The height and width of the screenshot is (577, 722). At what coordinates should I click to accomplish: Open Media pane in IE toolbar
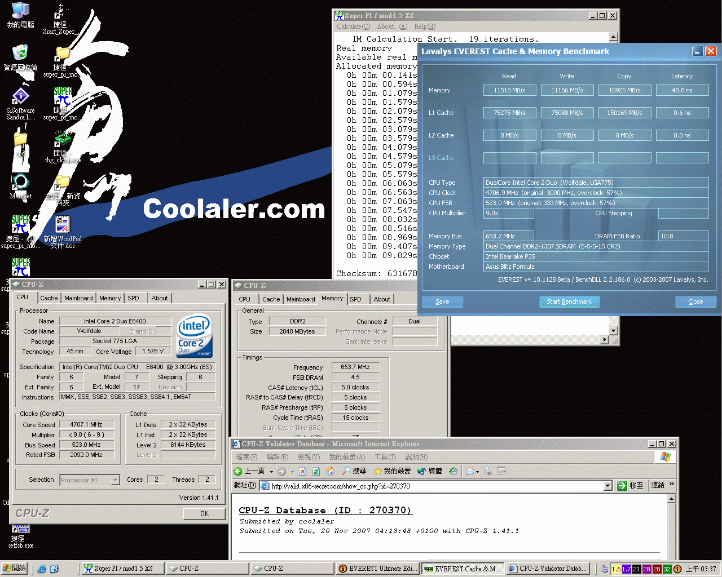429,471
